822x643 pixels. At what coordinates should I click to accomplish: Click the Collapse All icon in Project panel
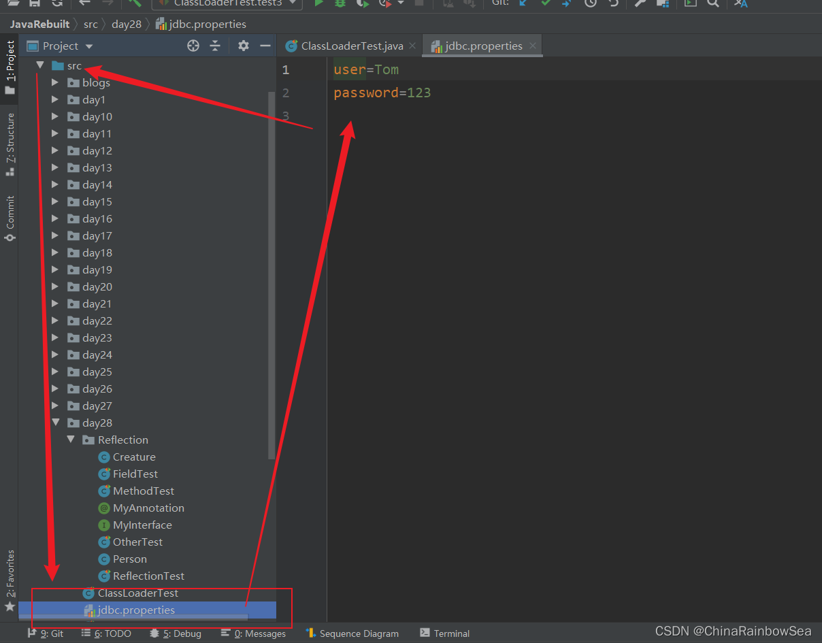click(215, 46)
